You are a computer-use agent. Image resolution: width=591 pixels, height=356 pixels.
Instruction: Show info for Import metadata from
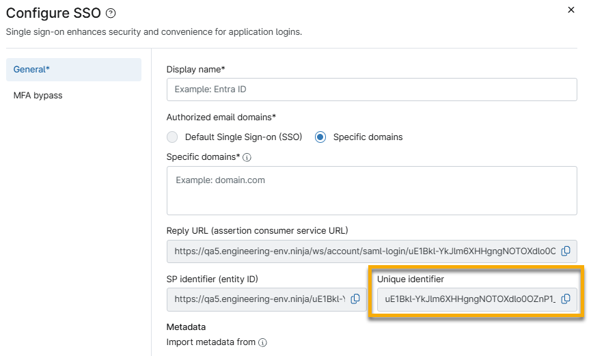[263, 342]
